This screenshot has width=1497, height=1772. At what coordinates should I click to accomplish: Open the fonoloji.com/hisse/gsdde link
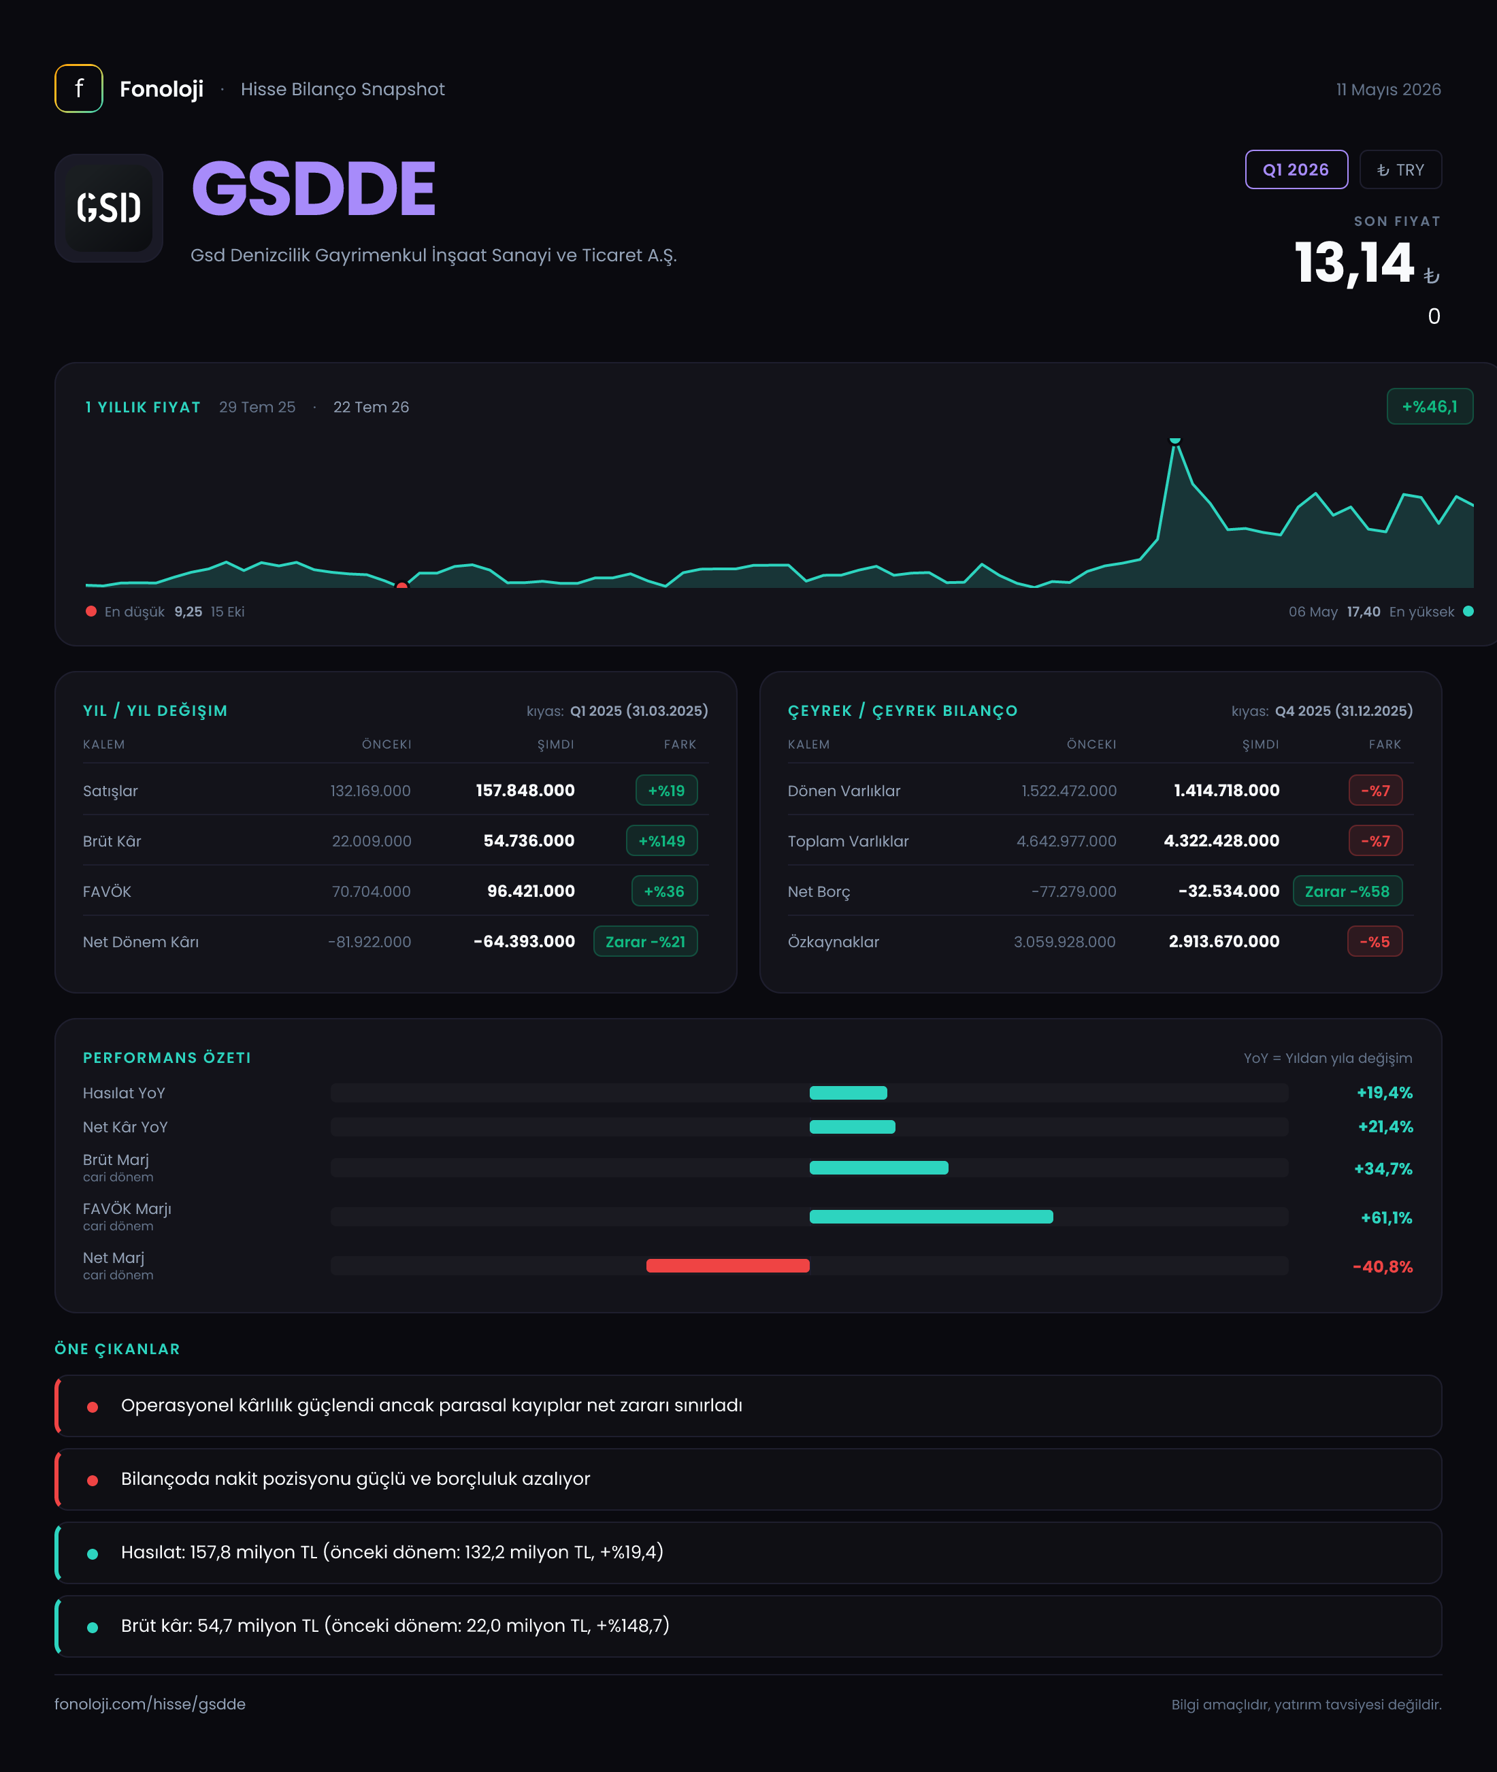click(x=150, y=1704)
